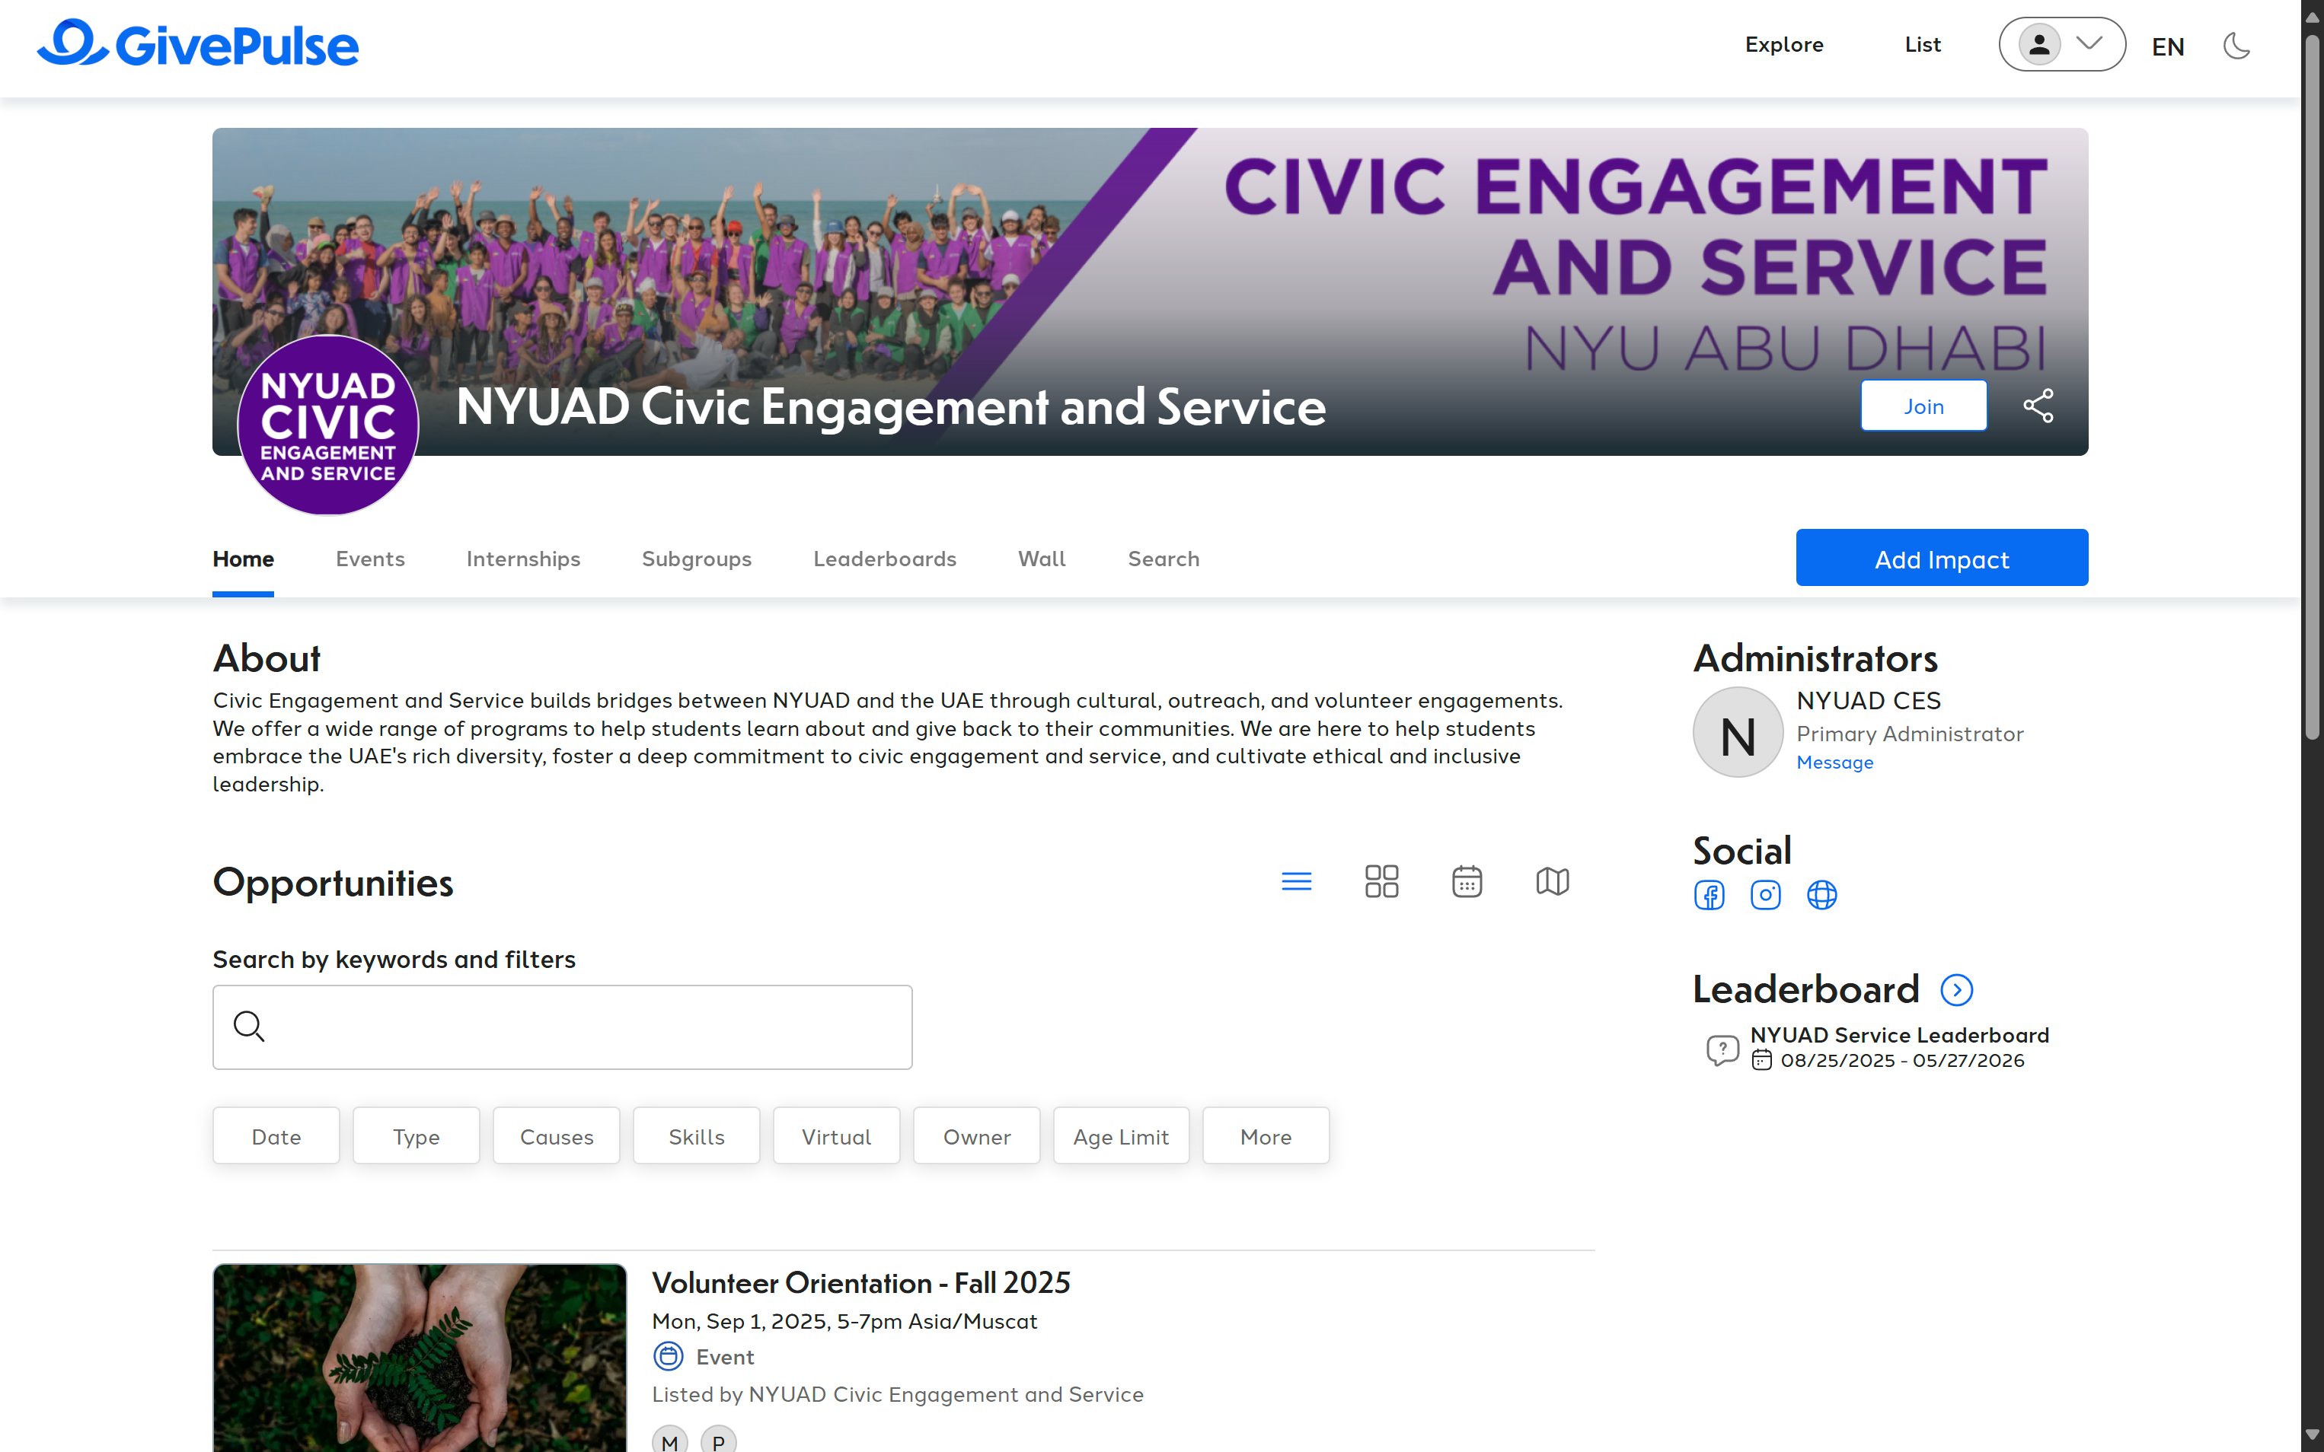The image size is (2324, 1452).
Task: Open NYUAD CES administrator avatar
Action: pyautogui.click(x=1738, y=733)
